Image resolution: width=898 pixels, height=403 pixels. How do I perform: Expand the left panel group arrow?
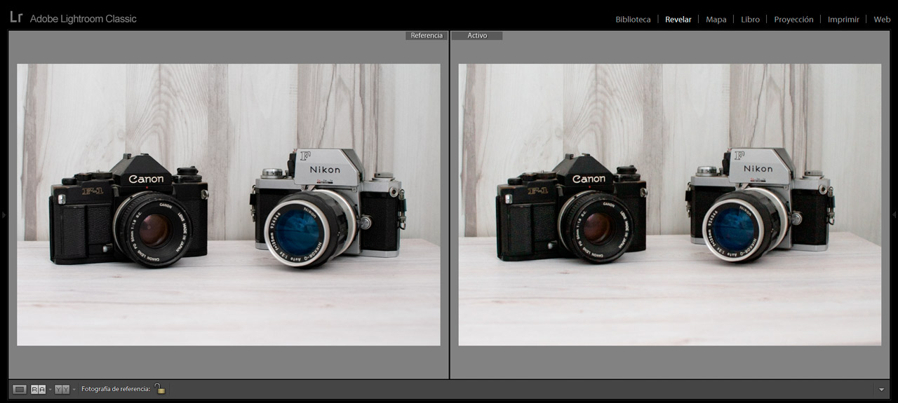point(4,214)
